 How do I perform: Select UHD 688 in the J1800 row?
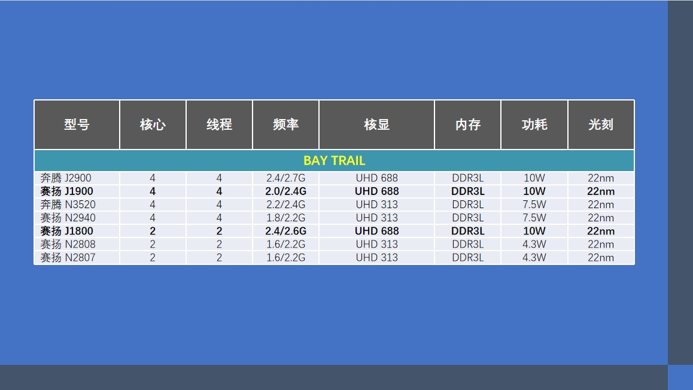376,231
